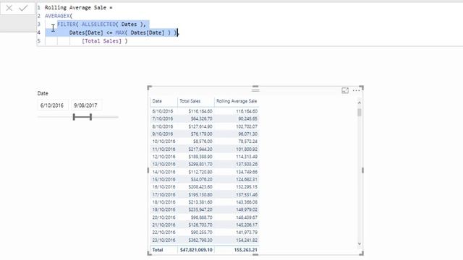Cancel the formula edit with X icon

pos(9,8)
